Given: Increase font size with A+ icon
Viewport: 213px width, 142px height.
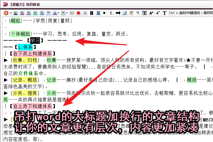Looking at the screenshot, I should click(x=151, y=13).
